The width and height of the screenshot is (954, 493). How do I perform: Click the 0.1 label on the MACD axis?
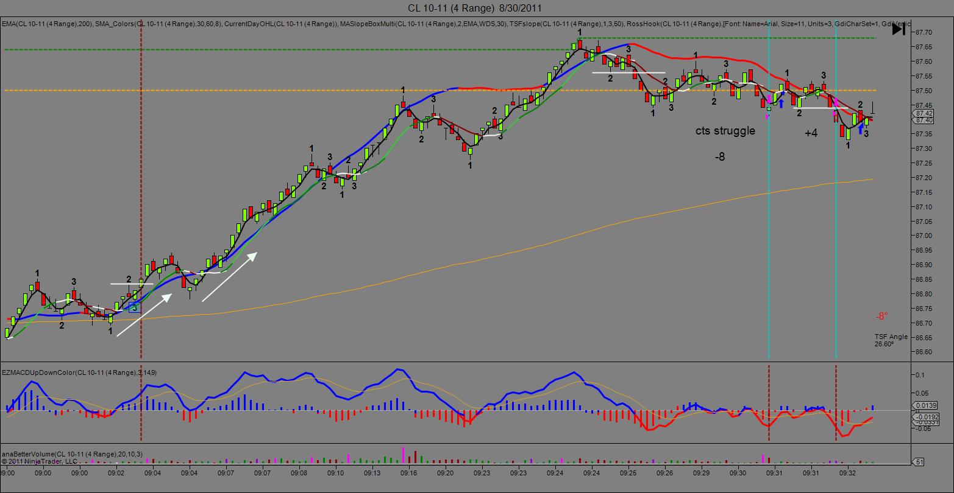(x=920, y=375)
